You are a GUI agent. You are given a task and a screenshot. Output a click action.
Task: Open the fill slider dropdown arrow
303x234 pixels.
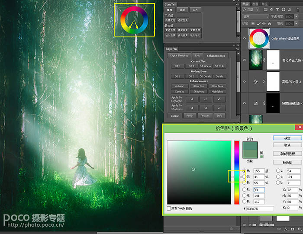pos(297,23)
